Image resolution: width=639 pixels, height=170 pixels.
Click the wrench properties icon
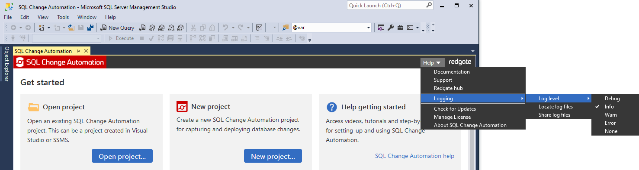coord(391,28)
